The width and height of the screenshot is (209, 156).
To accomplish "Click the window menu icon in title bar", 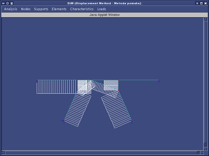I will [3, 3].
